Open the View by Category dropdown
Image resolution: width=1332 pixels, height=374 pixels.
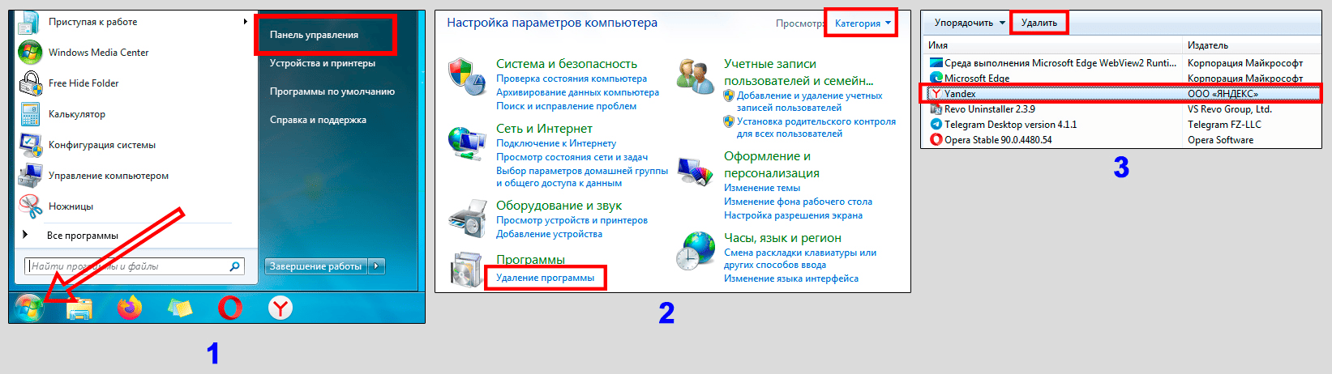tap(863, 23)
